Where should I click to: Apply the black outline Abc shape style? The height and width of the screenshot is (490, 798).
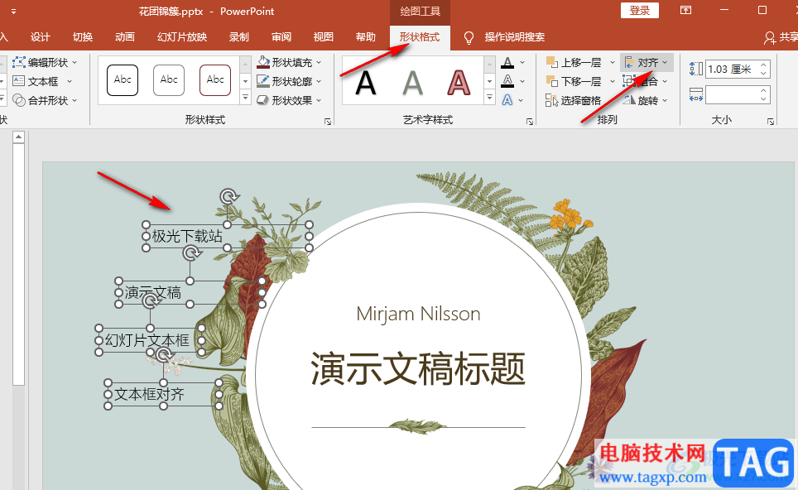pyautogui.click(x=123, y=80)
